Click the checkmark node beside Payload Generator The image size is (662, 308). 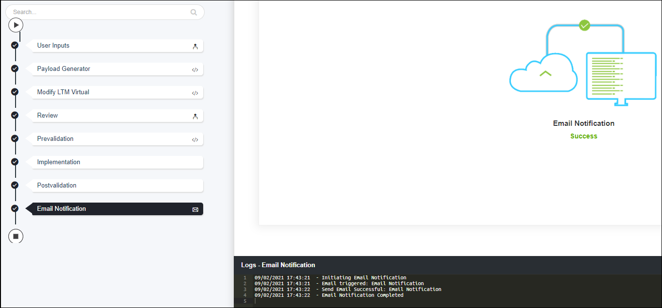point(15,68)
